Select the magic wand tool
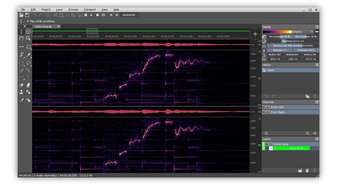337x185 pixels. click(x=28, y=70)
